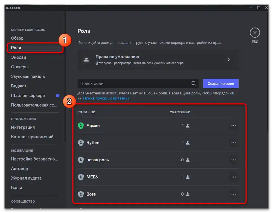The image size is (273, 213).
Task: Focus the Поиск роли search field
Action: (138, 83)
